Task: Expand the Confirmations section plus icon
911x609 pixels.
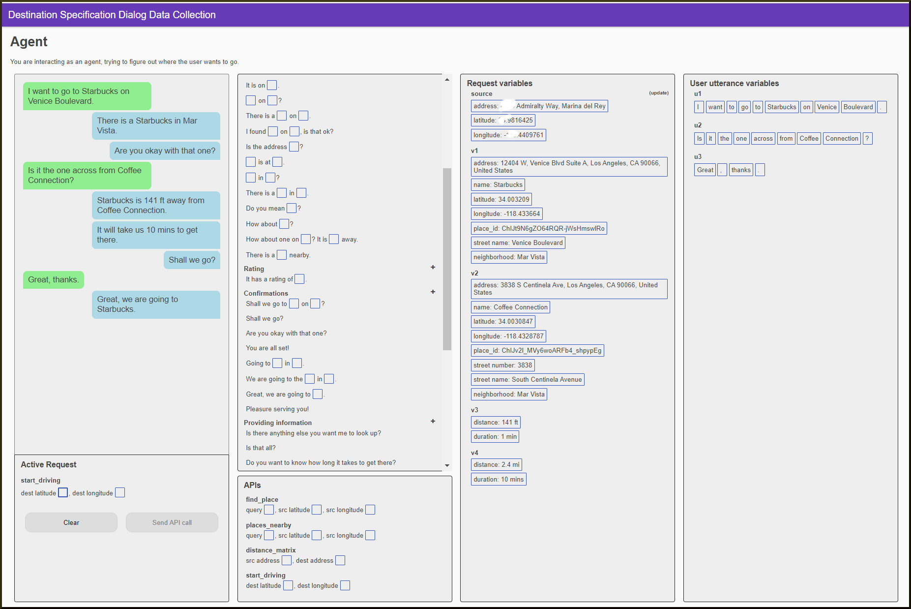Action: coord(433,292)
